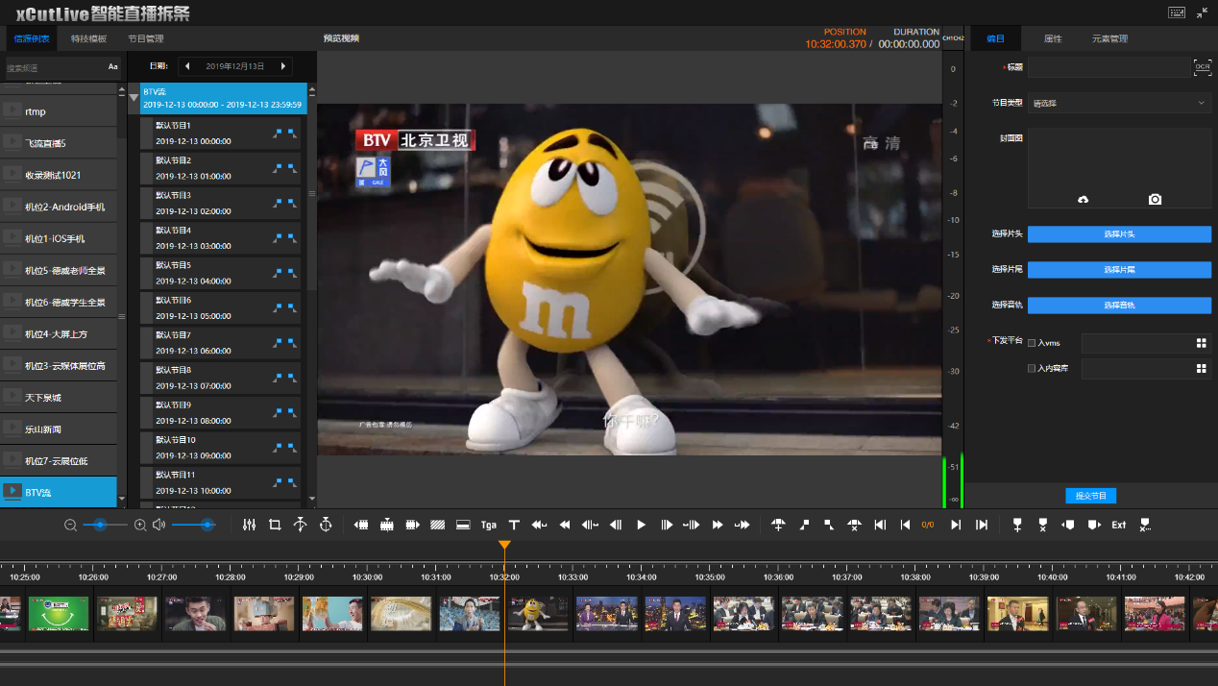The image size is (1218, 686).
Task: Enable the 入内容库 checkbox
Action: 1032,368
